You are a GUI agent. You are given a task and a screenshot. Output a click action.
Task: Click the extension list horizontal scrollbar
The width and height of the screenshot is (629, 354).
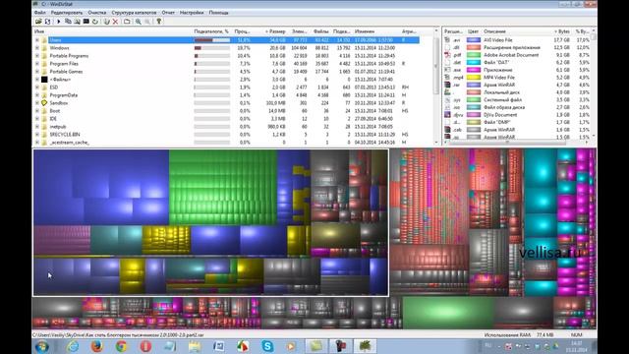point(517,142)
